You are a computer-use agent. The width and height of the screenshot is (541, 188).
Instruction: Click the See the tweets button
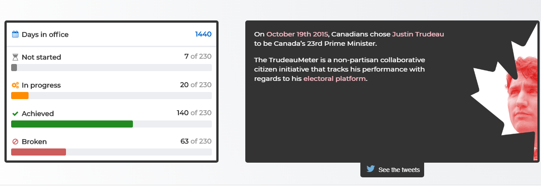coord(392,169)
